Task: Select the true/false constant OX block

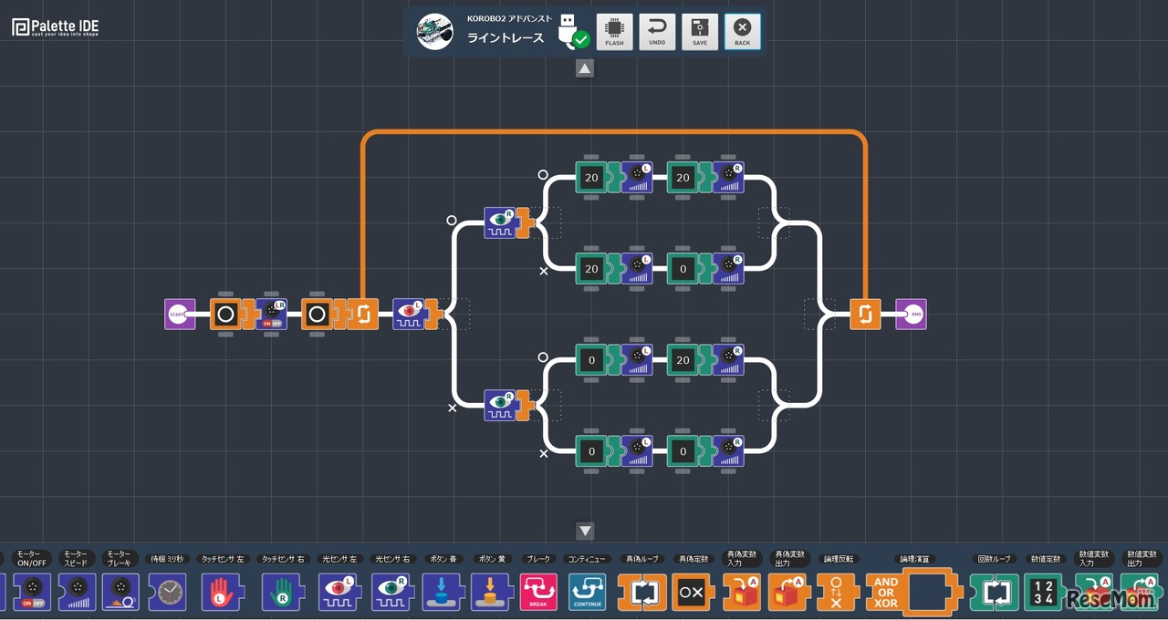Action: click(691, 592)
